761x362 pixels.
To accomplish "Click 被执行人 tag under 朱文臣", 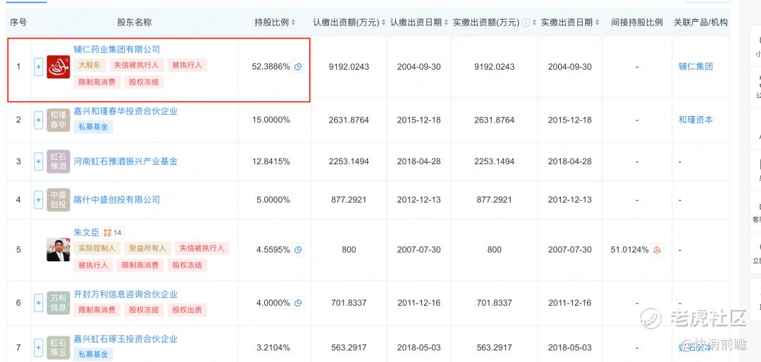I will point(94,265).
